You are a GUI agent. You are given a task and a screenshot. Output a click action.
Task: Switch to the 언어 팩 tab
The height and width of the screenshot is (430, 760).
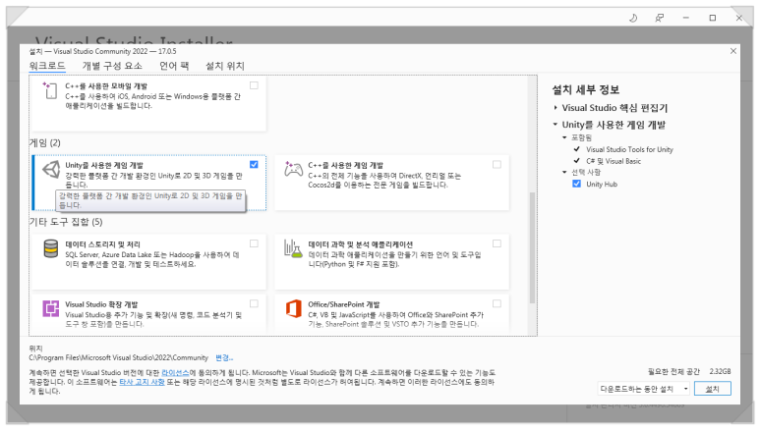pyautogui.click(x=174, y=66)
